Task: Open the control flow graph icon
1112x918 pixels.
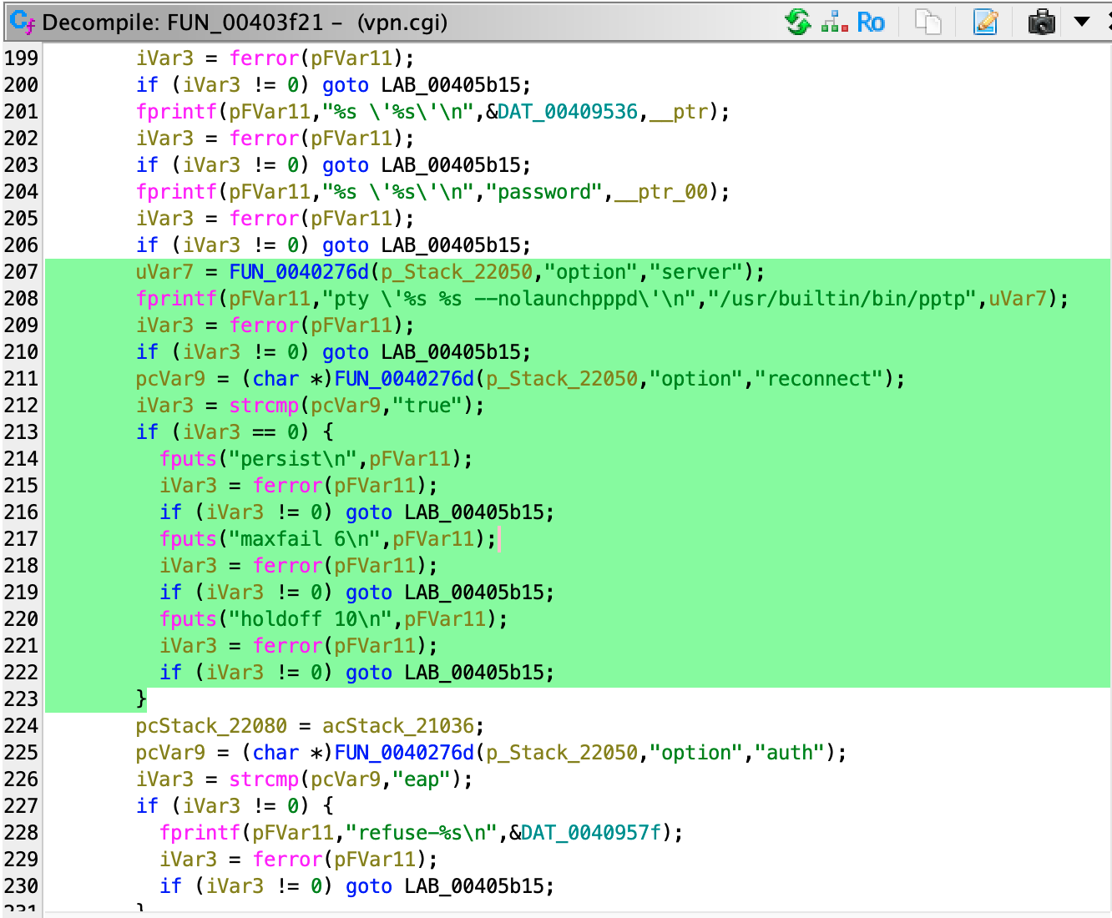Action: coord(834,22)
